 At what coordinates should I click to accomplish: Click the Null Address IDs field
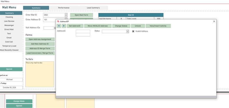pos(50,28)
